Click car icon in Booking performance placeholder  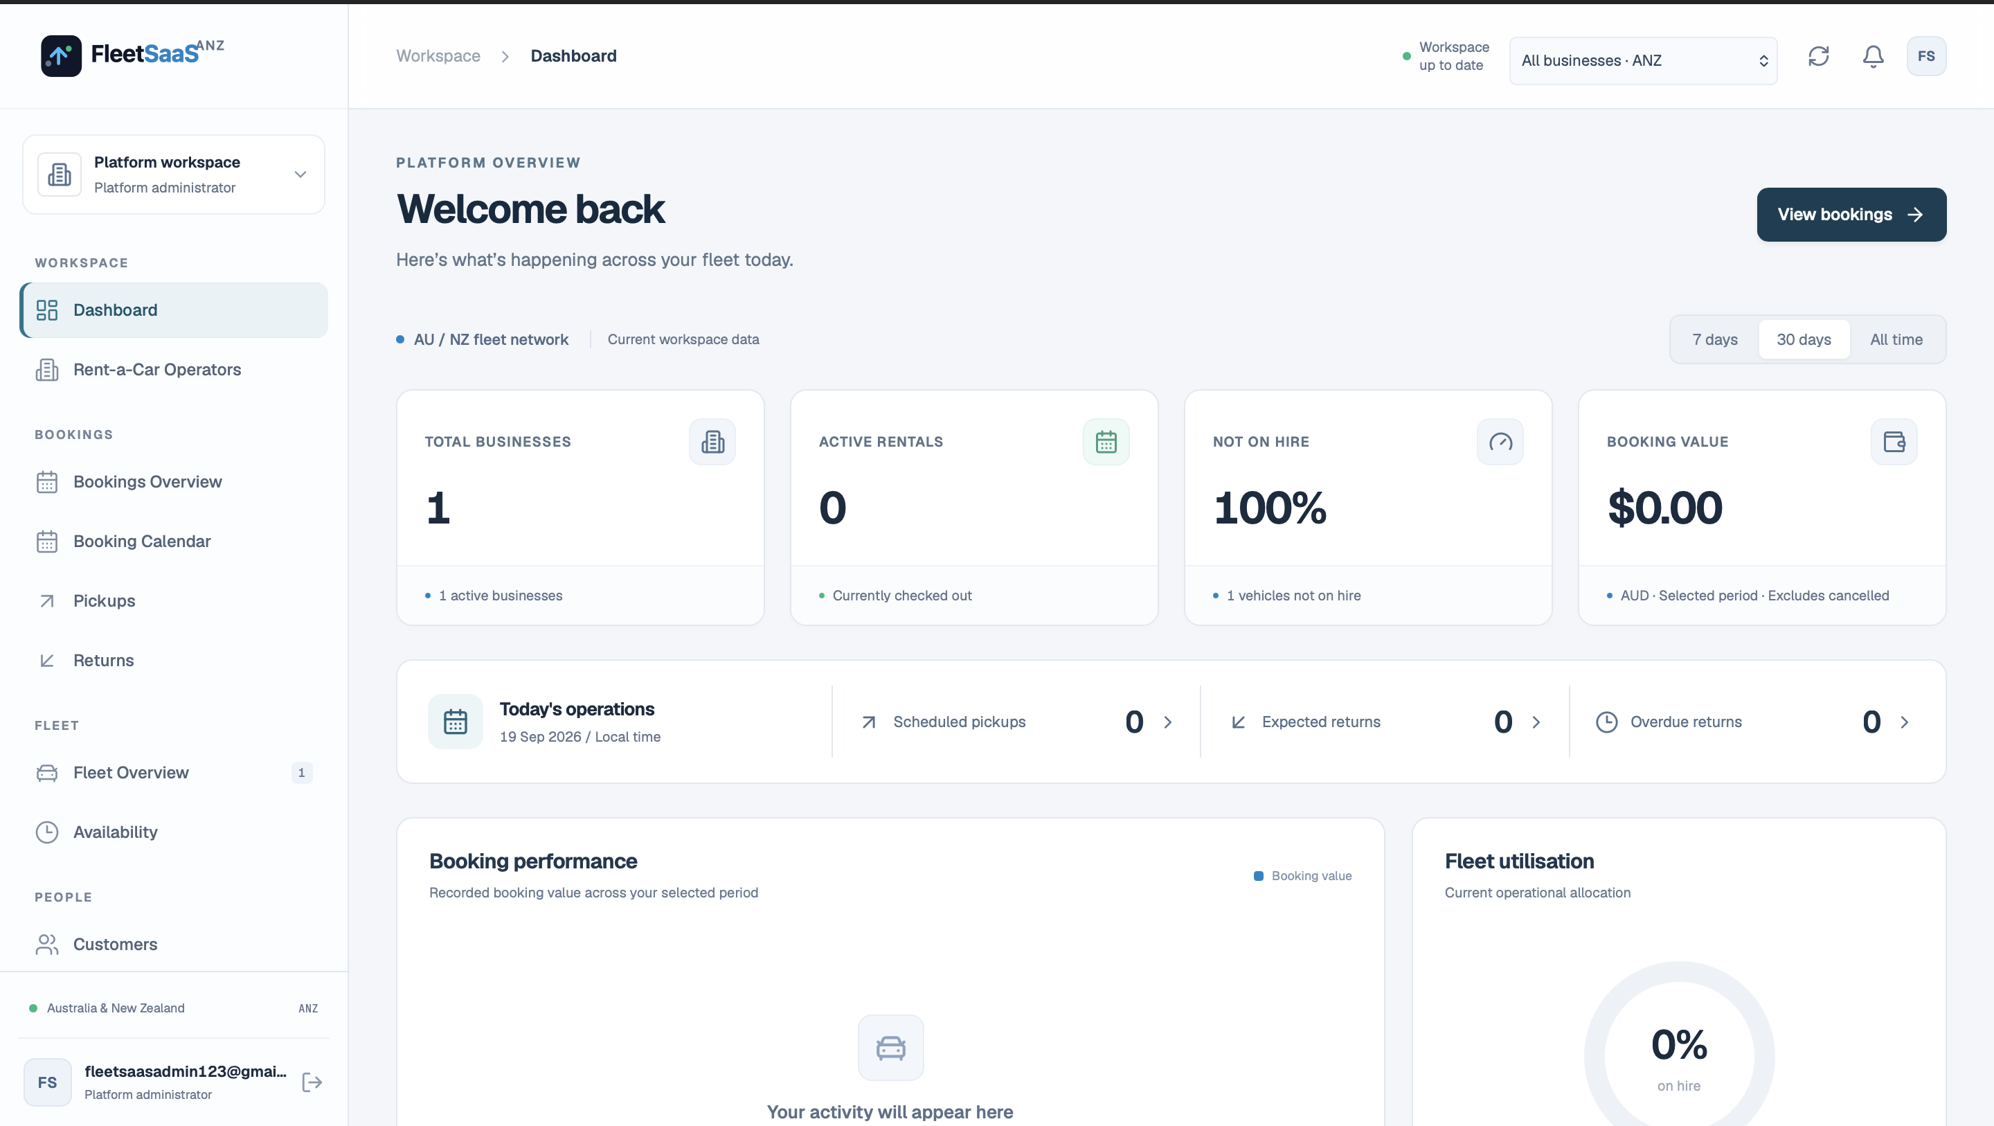891,1048
